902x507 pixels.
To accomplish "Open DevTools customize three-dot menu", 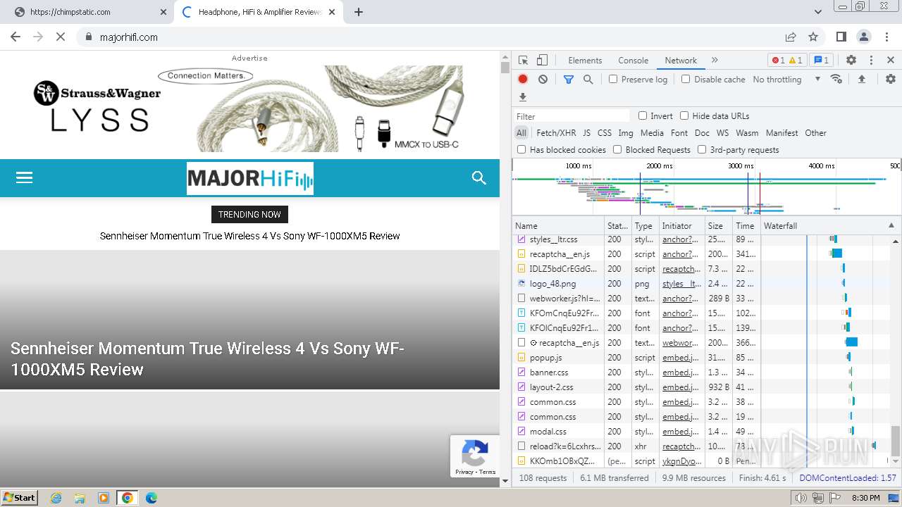I will [x=871, y=61].
